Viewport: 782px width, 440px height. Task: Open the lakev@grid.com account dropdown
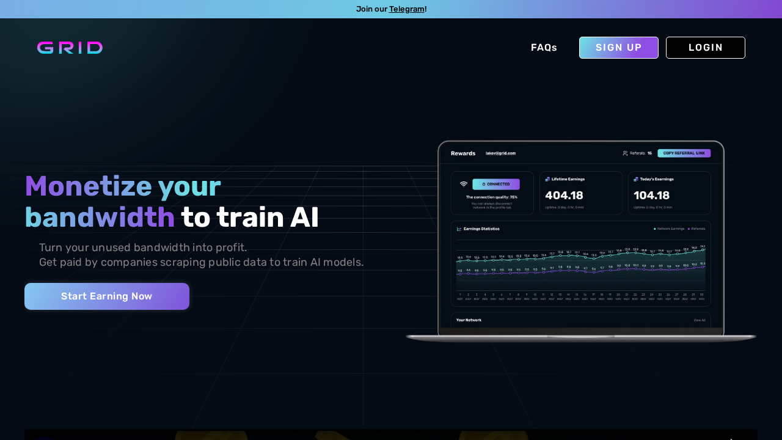coord(501,153)
